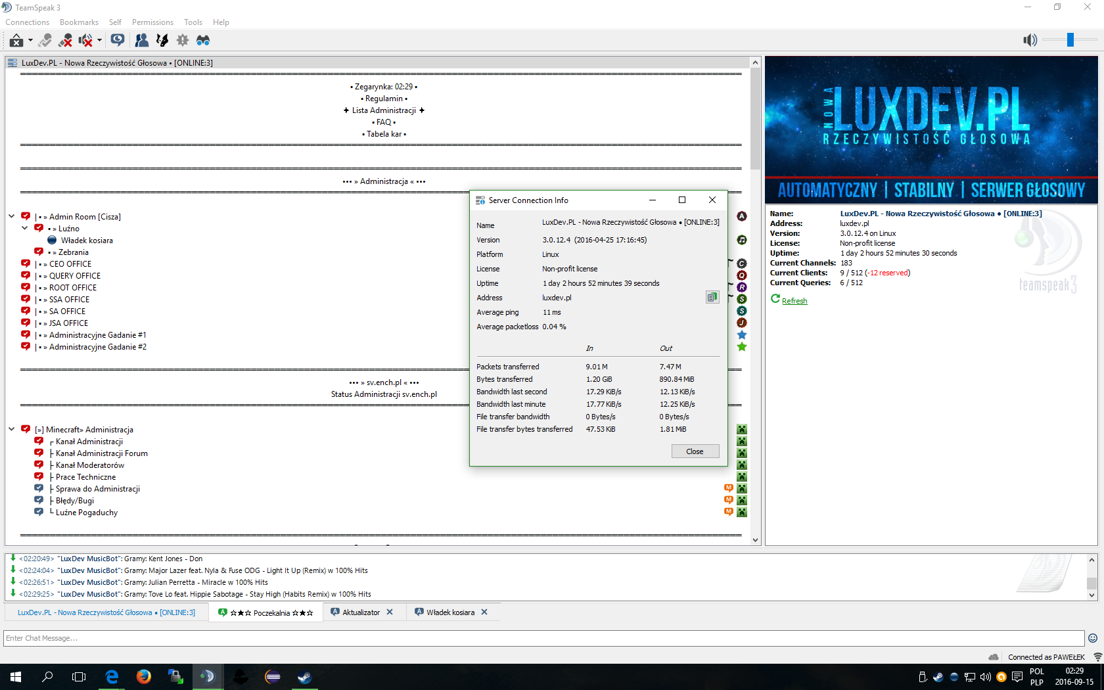Click the music note icon beside Luźno channel
Screen dimensions: 1104x690
742,240
